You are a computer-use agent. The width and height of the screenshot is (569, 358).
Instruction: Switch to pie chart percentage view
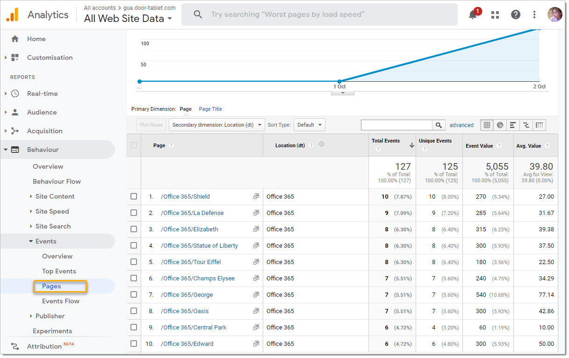pos(500,125)
